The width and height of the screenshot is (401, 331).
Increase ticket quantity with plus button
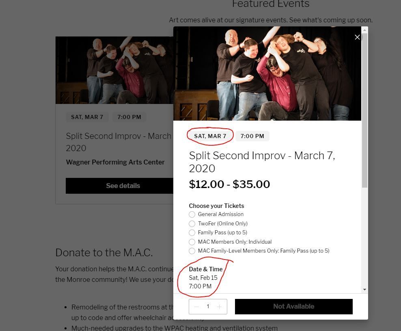coord(219,307)
